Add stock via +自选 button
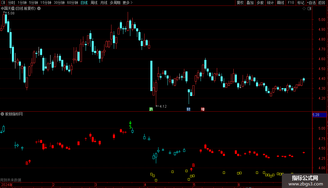The width and height of the screenshot is (328, 188). pos(311,3)
